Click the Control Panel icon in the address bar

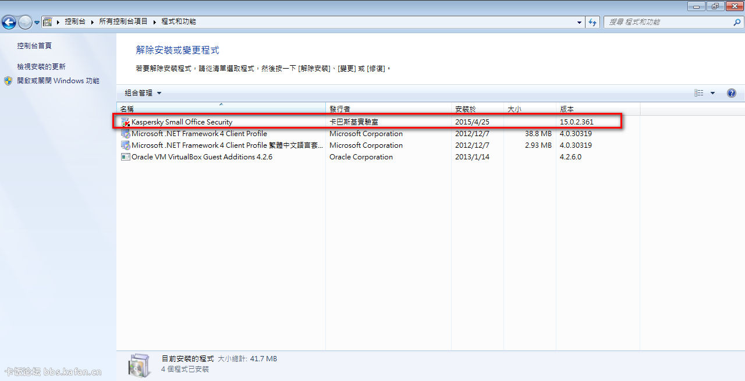(48, 22)
